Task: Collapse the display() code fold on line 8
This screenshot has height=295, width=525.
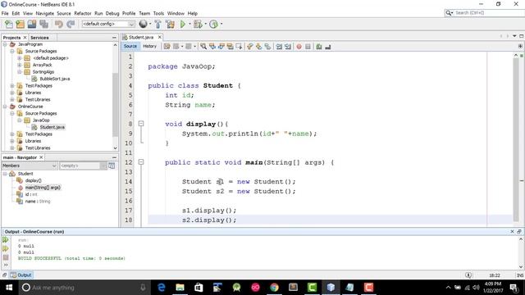Action: tap(141, 124)
